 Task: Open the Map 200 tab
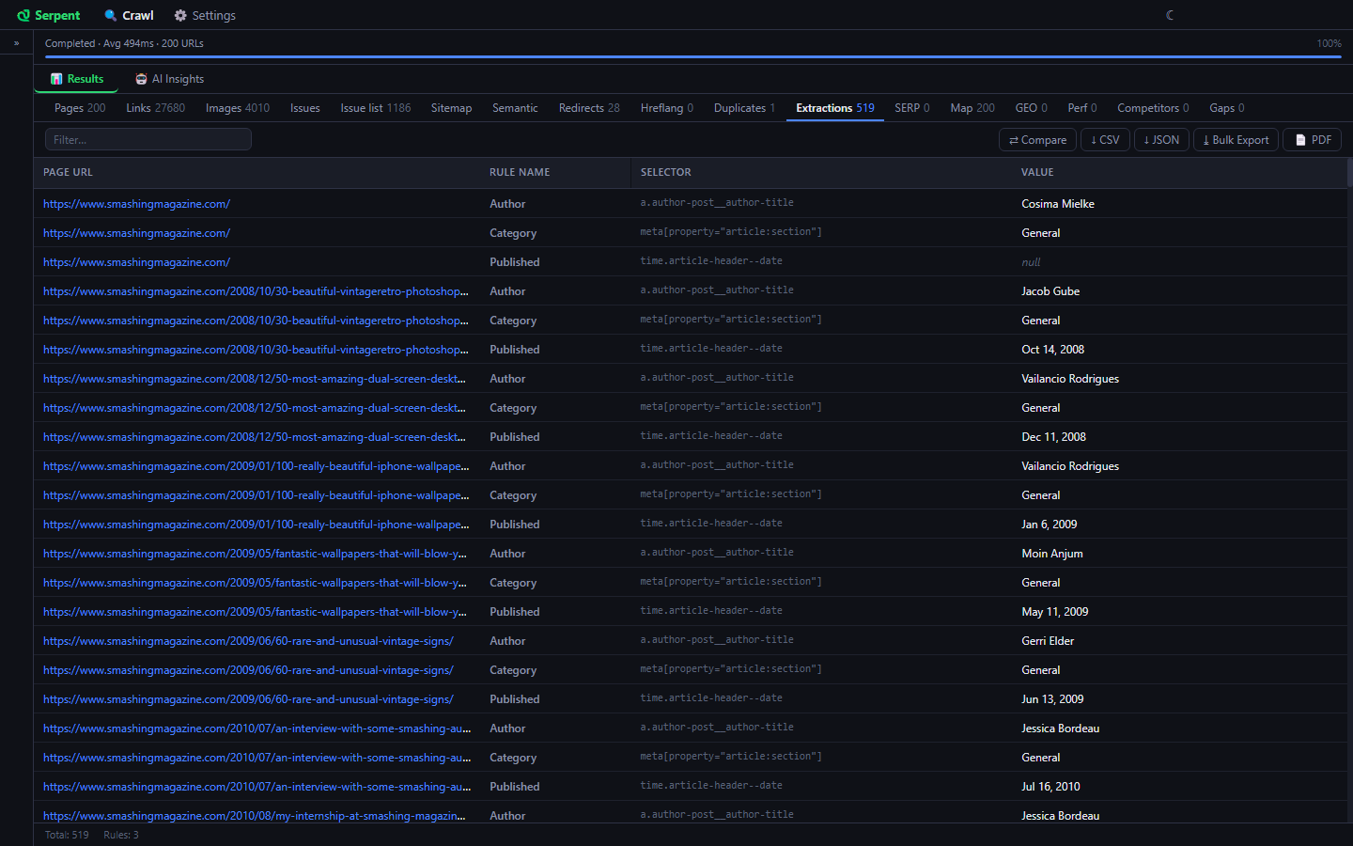(x=972, y=108)
